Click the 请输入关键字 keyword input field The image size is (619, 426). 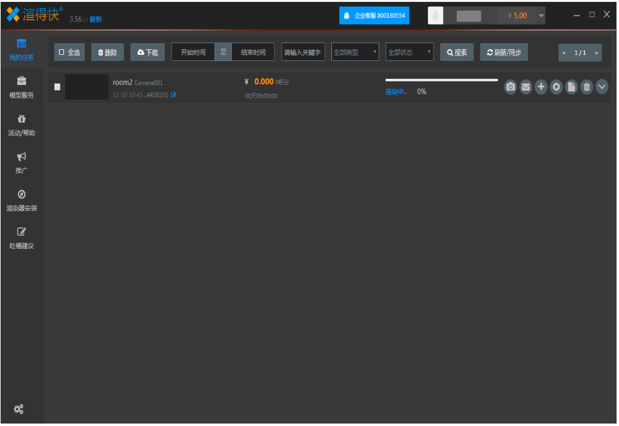[x=302, y=52]
